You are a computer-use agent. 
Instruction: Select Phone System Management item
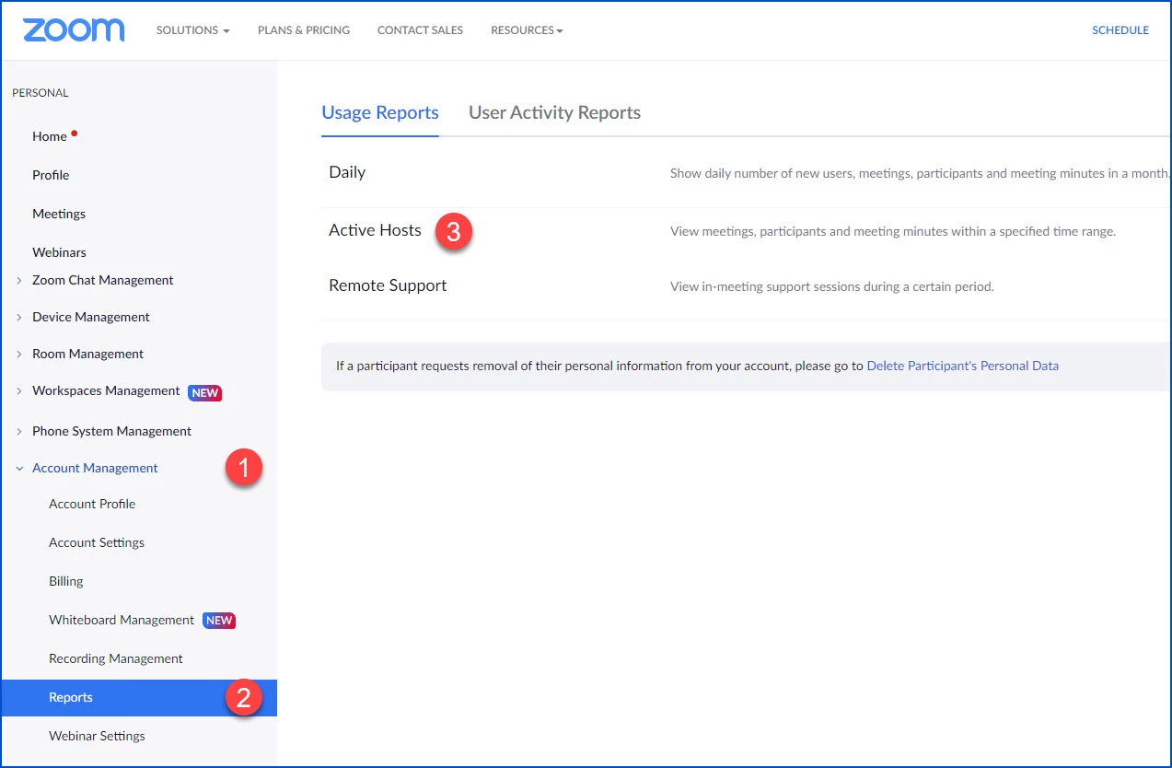tap(112, 431)
